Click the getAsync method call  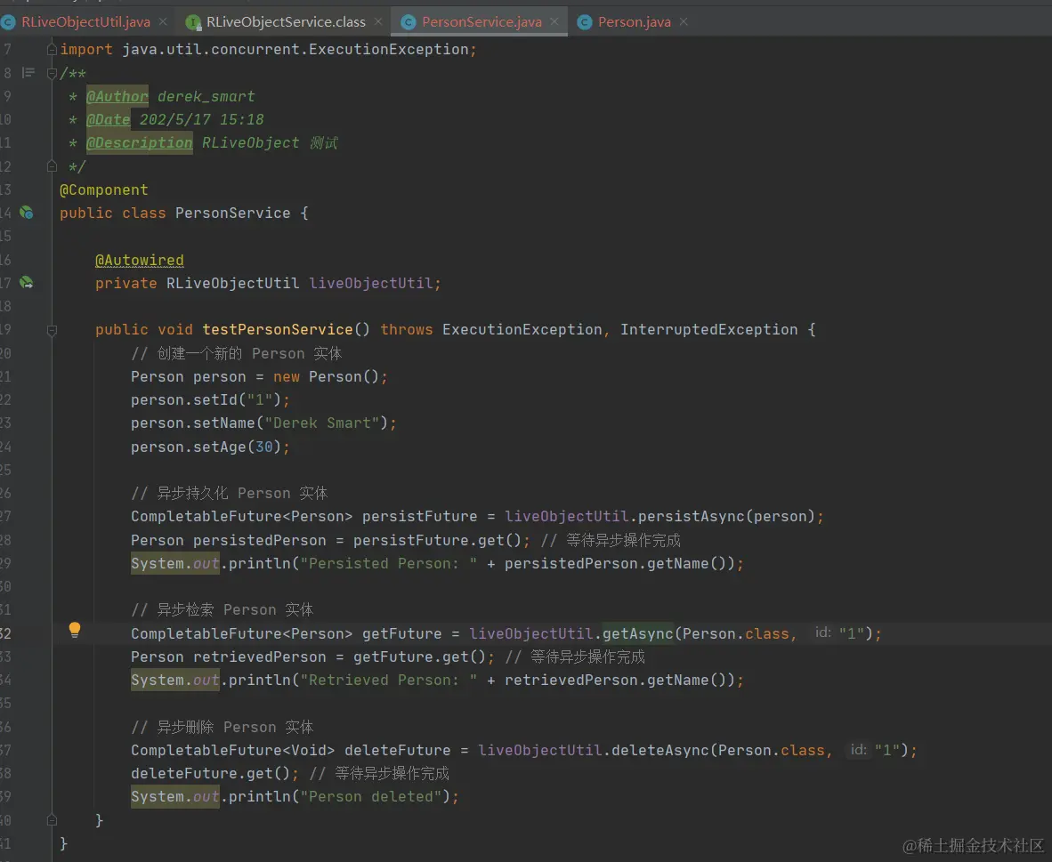click(x=638, y=634)
